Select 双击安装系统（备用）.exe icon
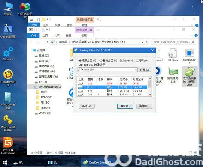 pos(190,76)
